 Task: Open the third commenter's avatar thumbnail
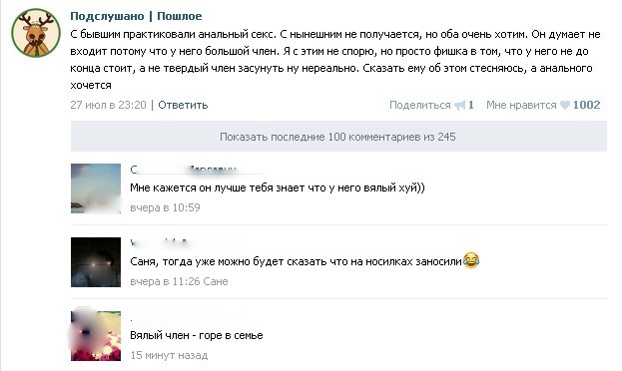(96, 336)
